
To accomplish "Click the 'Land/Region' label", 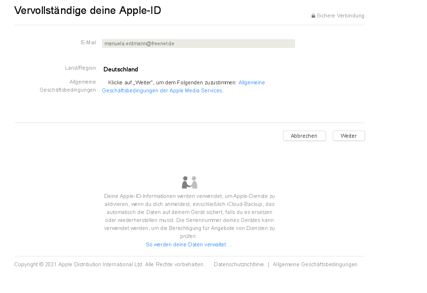I will [x=81, y=68].
